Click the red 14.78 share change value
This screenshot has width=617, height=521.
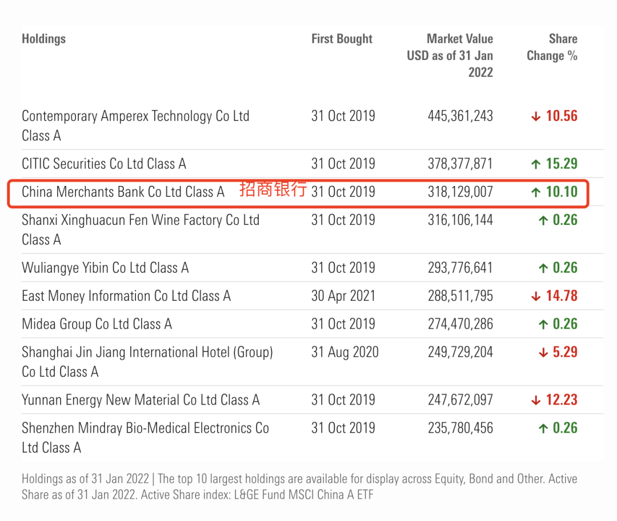[562, 296]
